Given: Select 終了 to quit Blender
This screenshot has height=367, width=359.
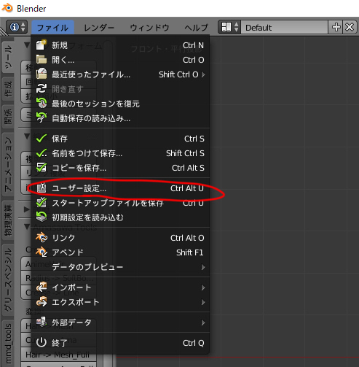Looking at the screenshot, I should [x=120, y=343].
